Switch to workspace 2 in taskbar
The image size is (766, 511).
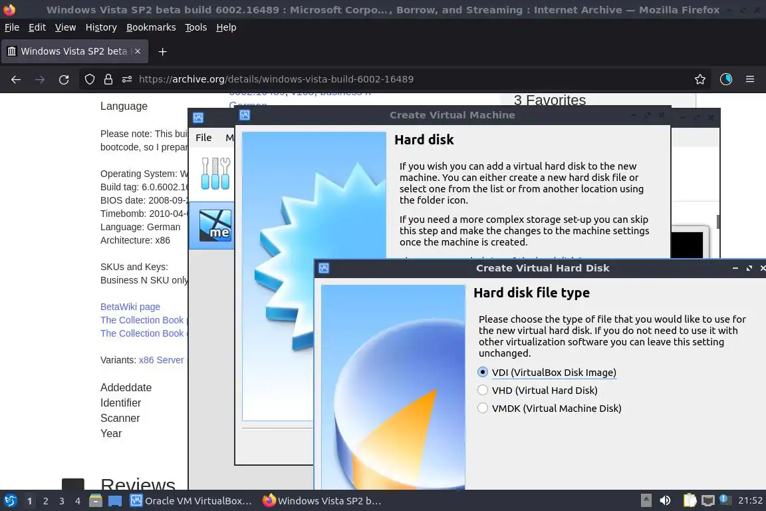click(x=46, y=501)
